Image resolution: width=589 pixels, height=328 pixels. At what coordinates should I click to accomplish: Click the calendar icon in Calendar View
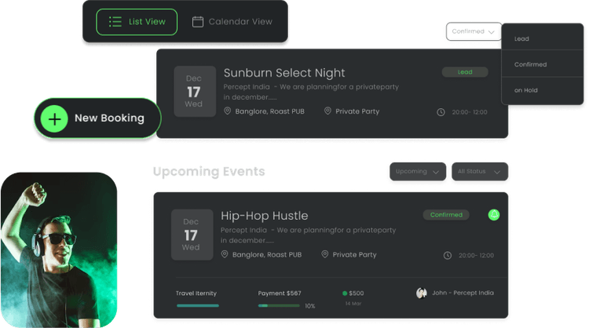tap(198, 22)
